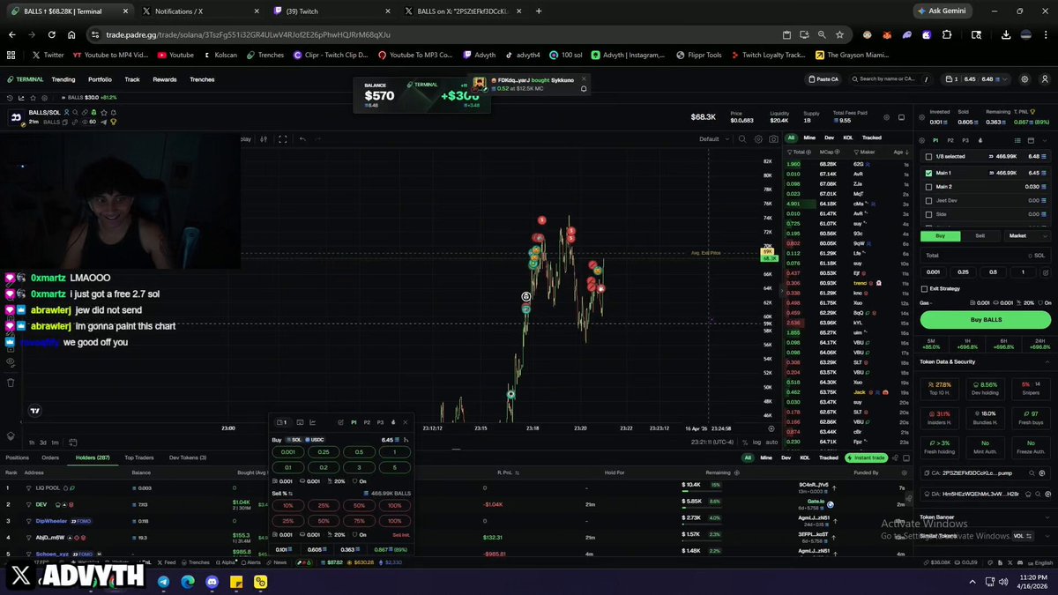The image size is (1058, 595).
Task: Click the chart undo arrow
Action: [x=302, y=138]
